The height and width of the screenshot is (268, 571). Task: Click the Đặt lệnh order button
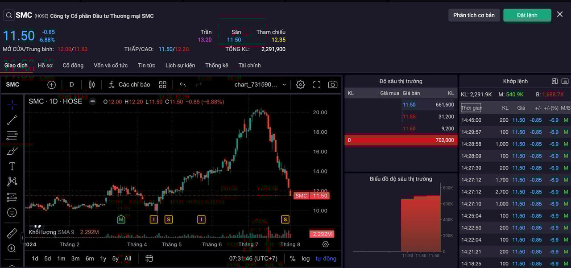(527, 15)
